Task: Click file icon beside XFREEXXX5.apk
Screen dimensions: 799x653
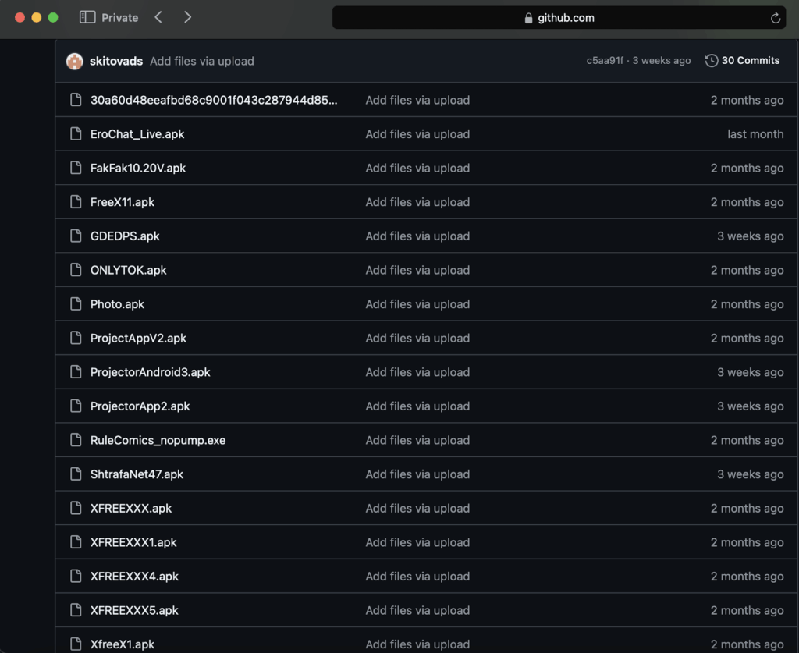Action: tap(76, 610)
